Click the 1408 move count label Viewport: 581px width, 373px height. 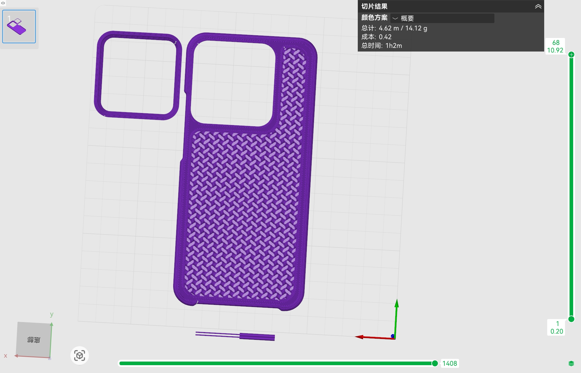pos(449,363)
